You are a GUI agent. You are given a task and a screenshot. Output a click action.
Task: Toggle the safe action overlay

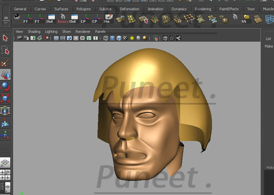click(x=89, y=38)
